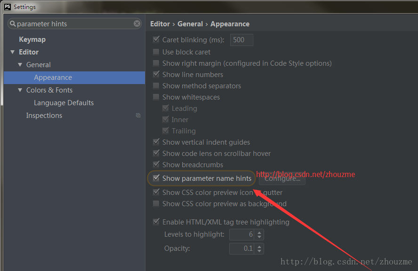Screen dimensions: 418x271
Task: Click the Opacity value field
Action: (241, 248)
